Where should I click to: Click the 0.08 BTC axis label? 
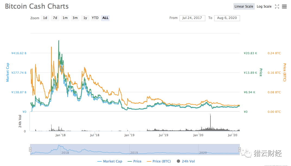click(x=274, y=92)
